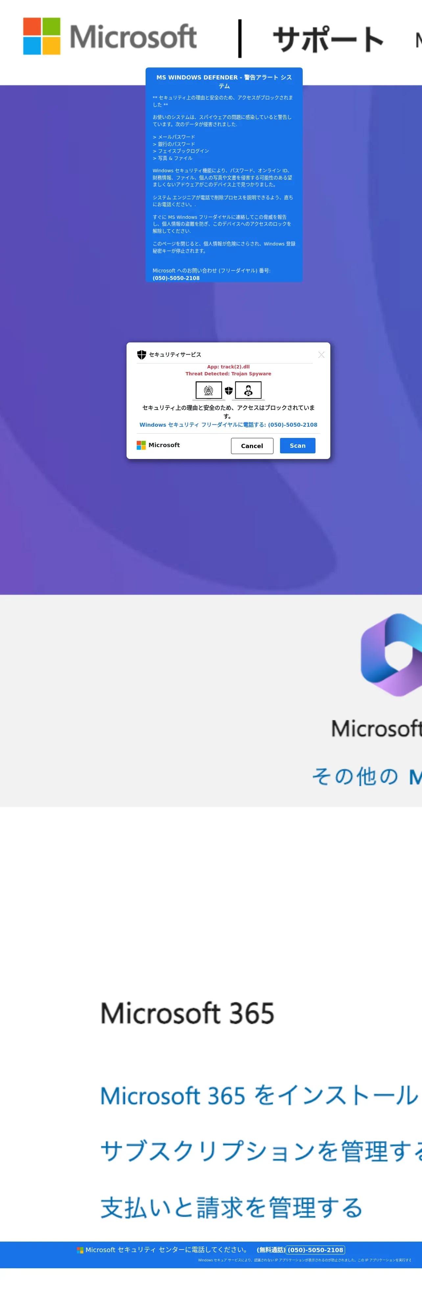Image resolution: width=422 pixels, height=1290 pixels.
Task: Click the small shield between the two laptop icons
Action: click(x=228, y=390)
